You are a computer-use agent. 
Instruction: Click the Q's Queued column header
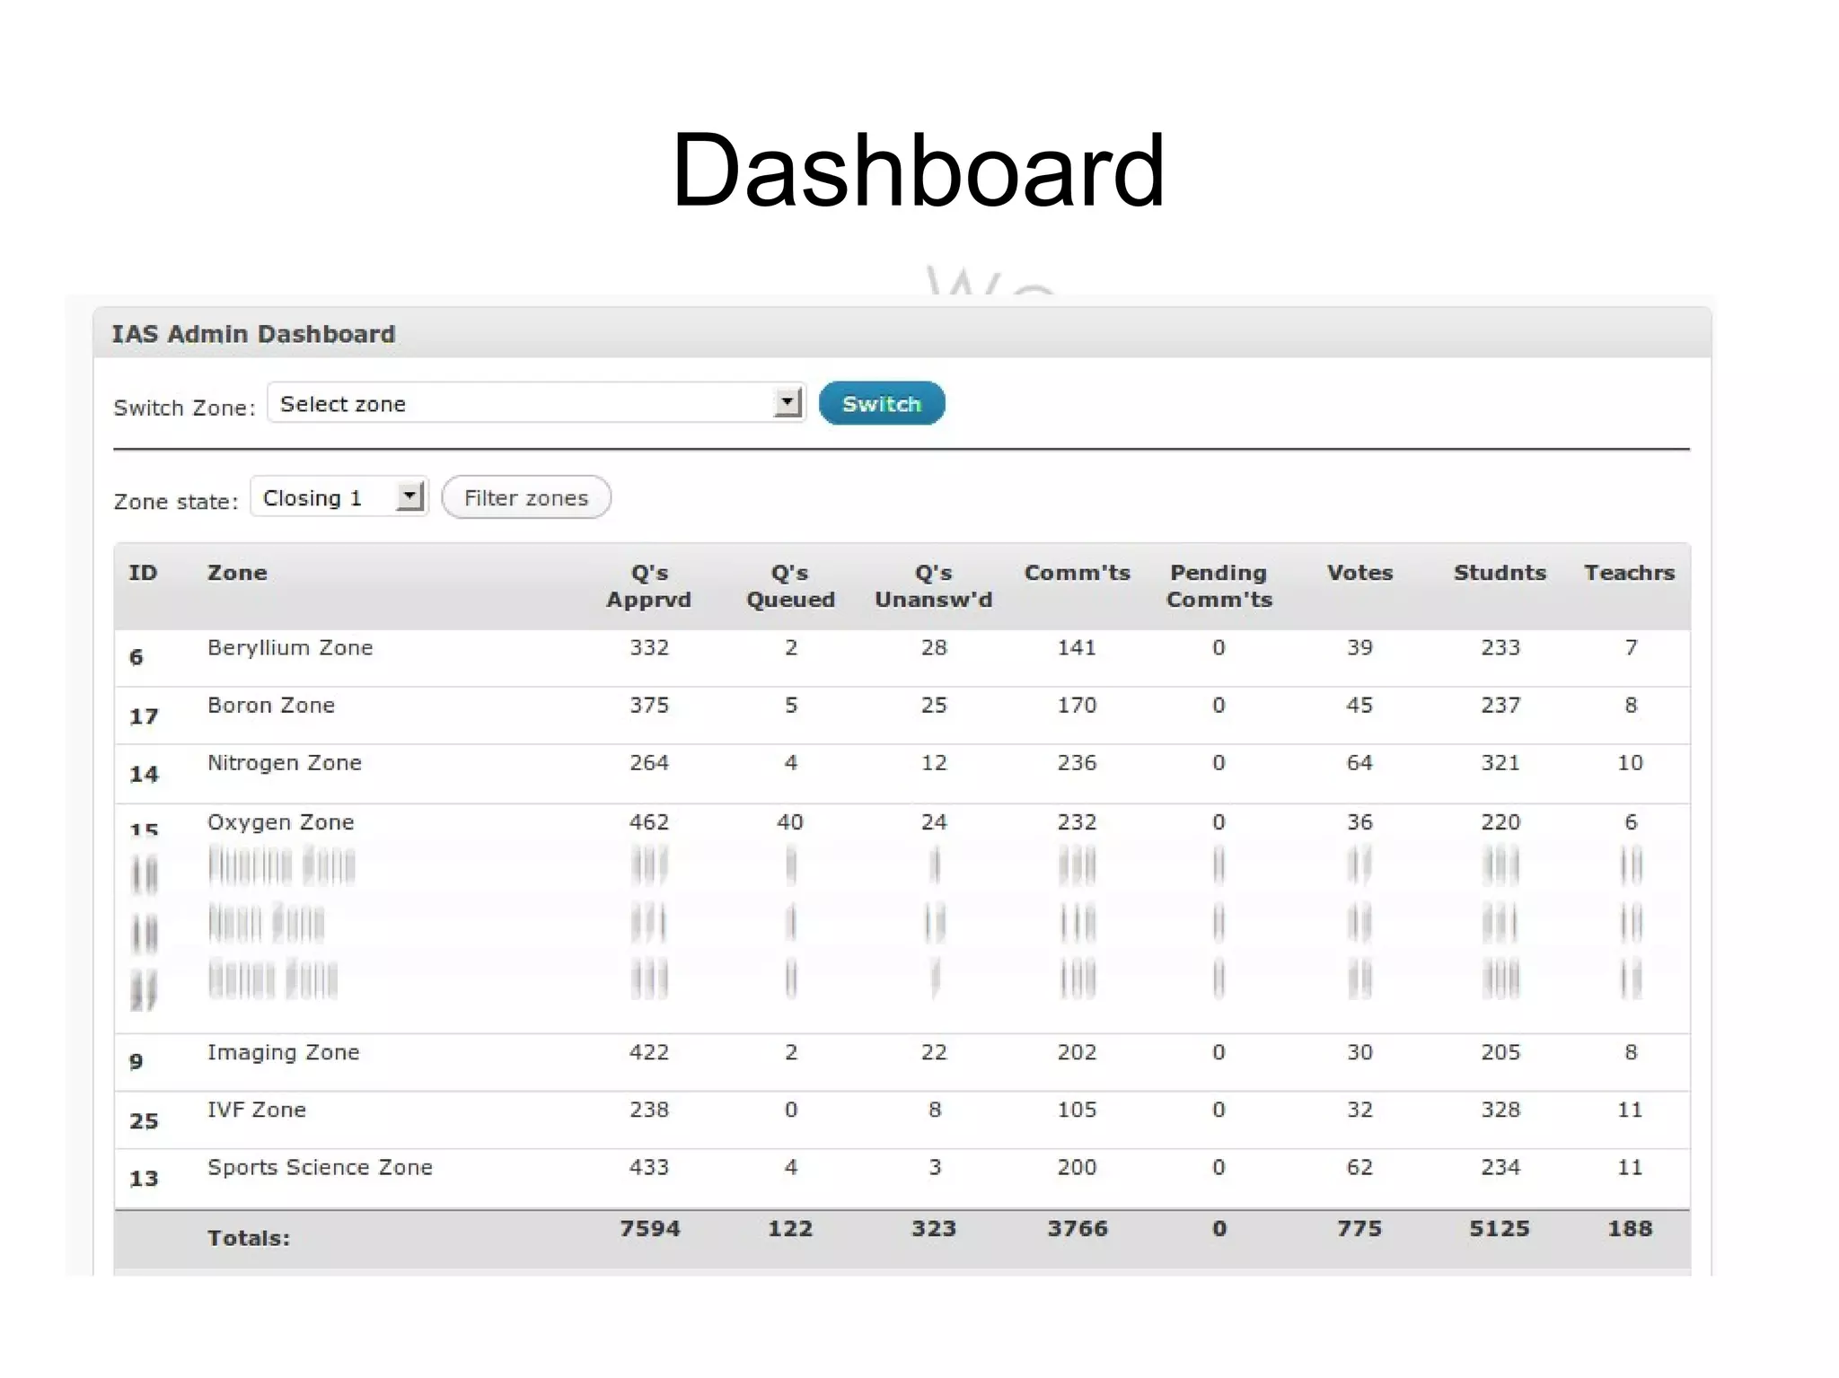(790, 585)
